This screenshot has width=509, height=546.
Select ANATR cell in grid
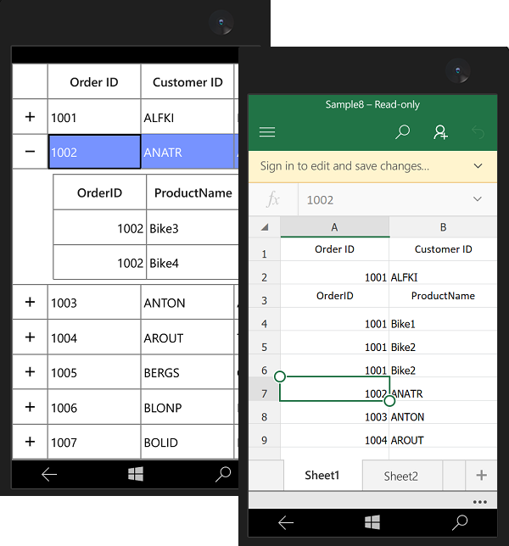tap(187, 152)
